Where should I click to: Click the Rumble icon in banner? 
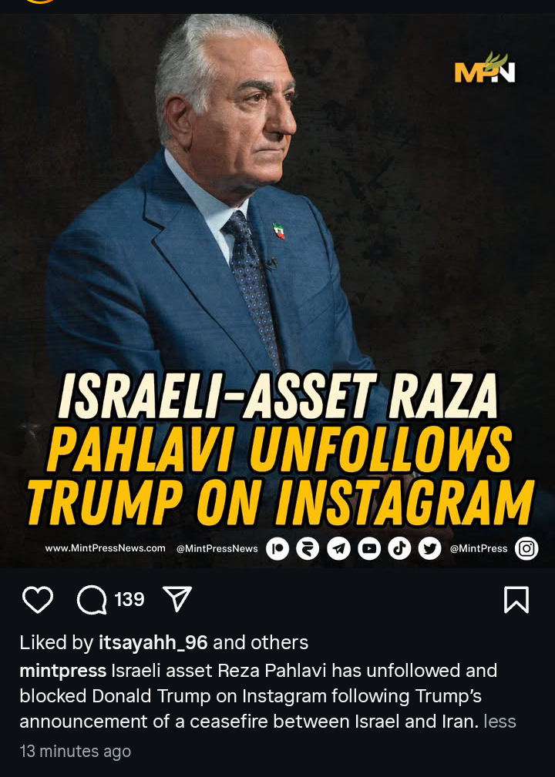tap(308, 549)
